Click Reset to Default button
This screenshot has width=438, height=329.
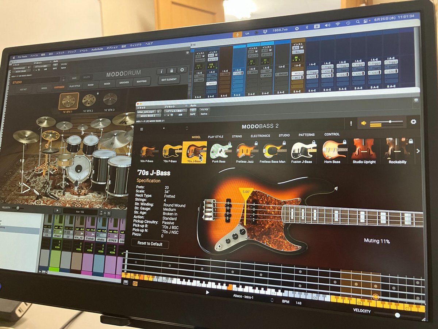[x=150, y=243]
